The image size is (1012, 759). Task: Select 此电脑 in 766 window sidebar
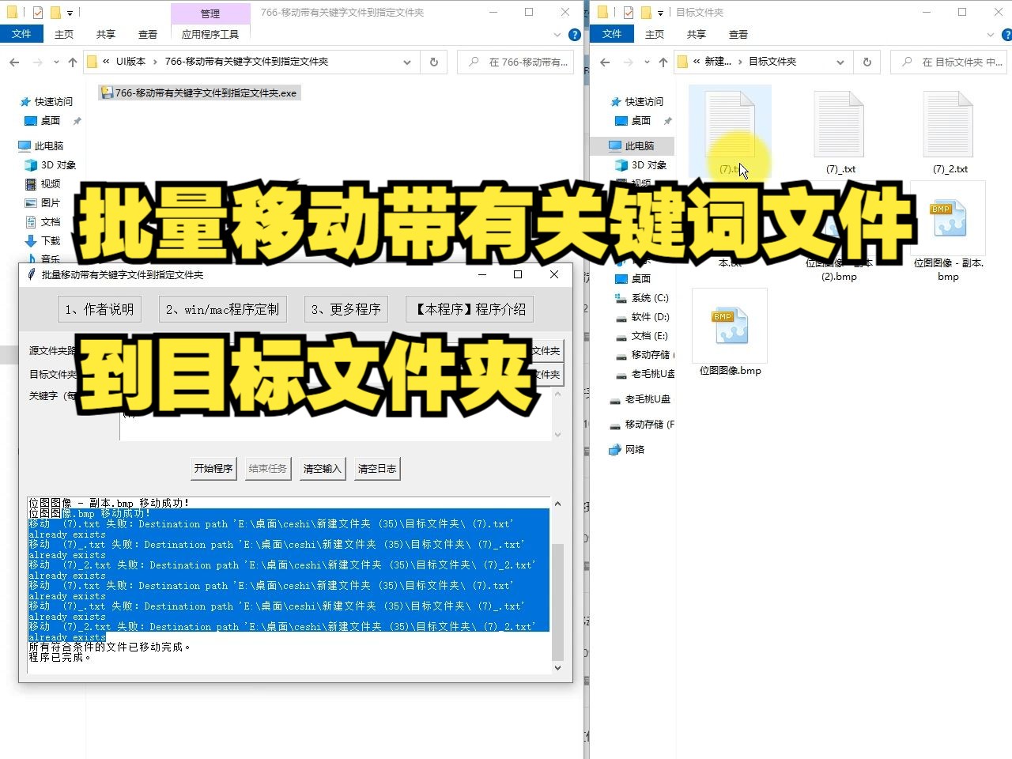point(41,145)
